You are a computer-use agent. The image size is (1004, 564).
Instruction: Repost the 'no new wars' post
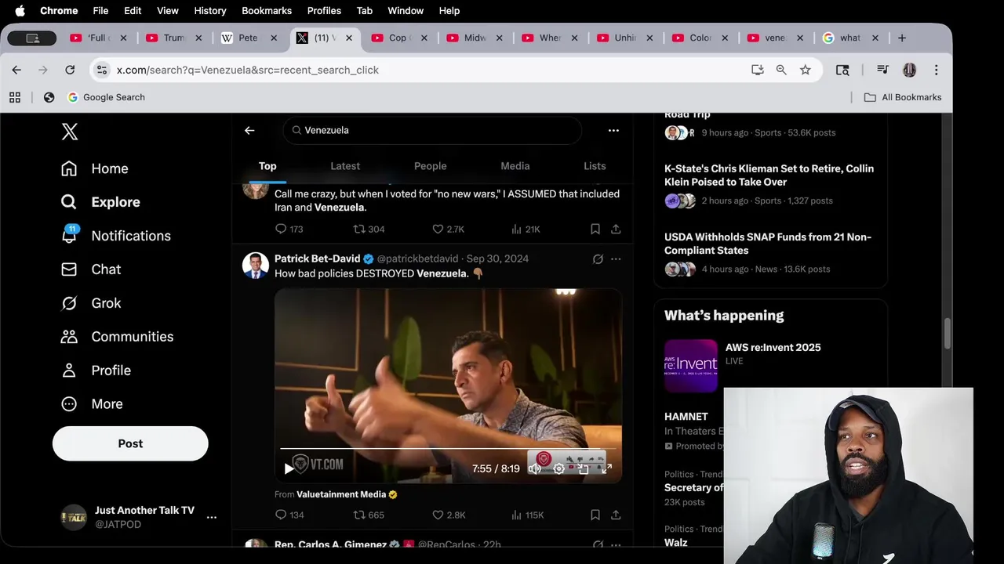pos(369,230)
